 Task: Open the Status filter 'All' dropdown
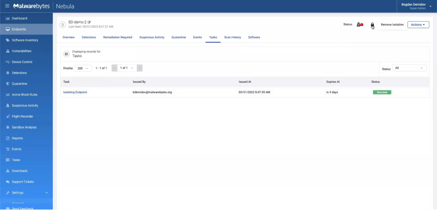click(x=409, y=68)
